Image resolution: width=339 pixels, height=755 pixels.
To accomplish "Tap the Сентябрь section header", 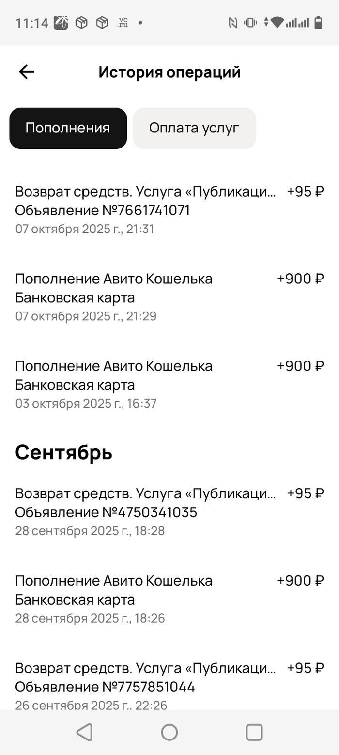I will [64, 452].
